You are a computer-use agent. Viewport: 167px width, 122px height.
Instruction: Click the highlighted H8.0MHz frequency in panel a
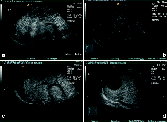pos(70,8)
